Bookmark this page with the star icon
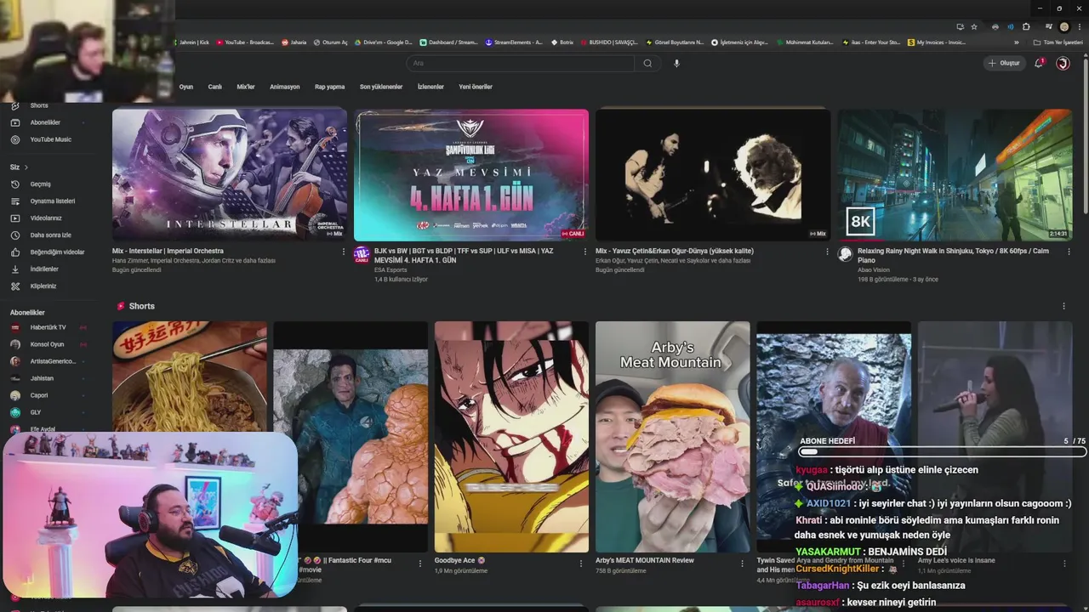Viewport: 1089px width, 612px height. (x=974, y=27)
